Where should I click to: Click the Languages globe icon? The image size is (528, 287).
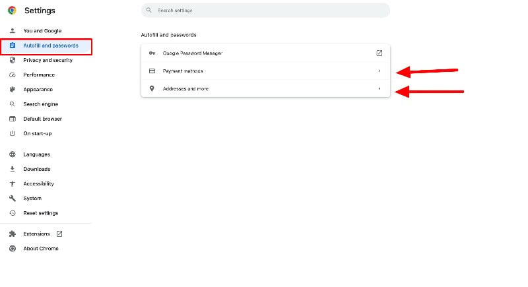12,154
